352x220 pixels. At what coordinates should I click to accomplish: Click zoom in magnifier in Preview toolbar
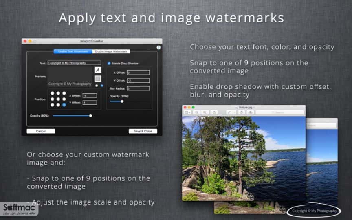tap(205, 112)
